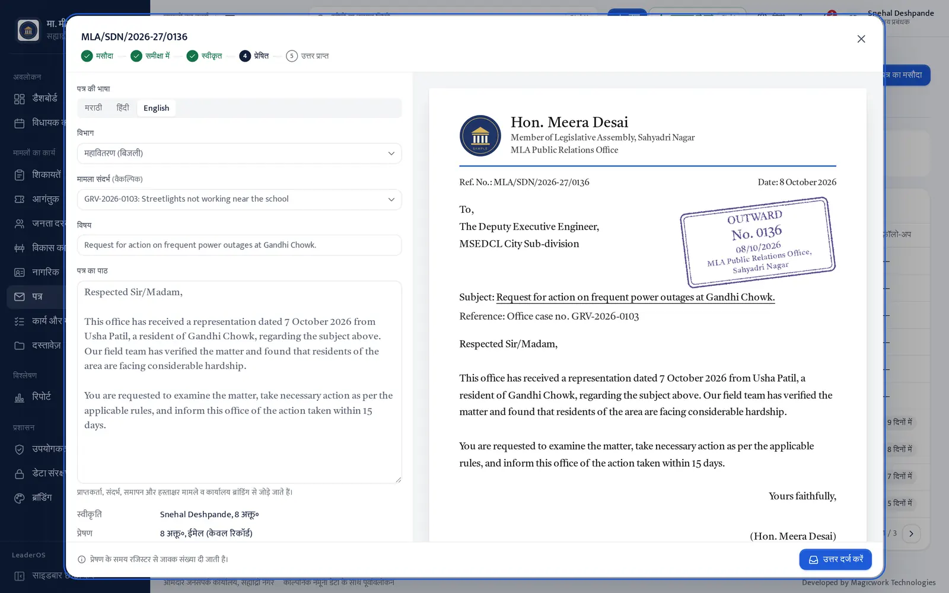Click the Snehal Deshpande approval entry
Screen dimensions: 949x593
(209, 514)
